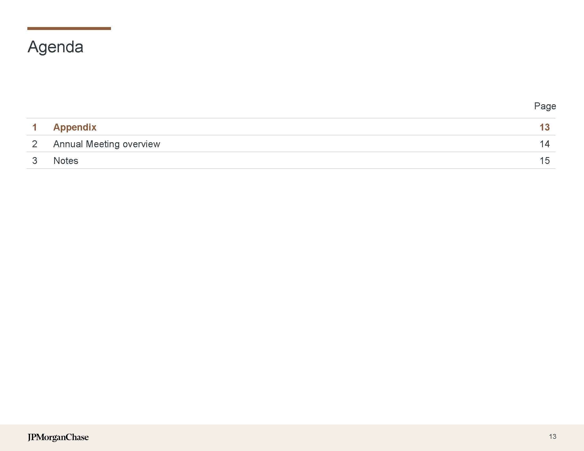The height and width of the screenshot is (451, 584).
Task: Click the Page column header
Action: (x=545, y=106)
